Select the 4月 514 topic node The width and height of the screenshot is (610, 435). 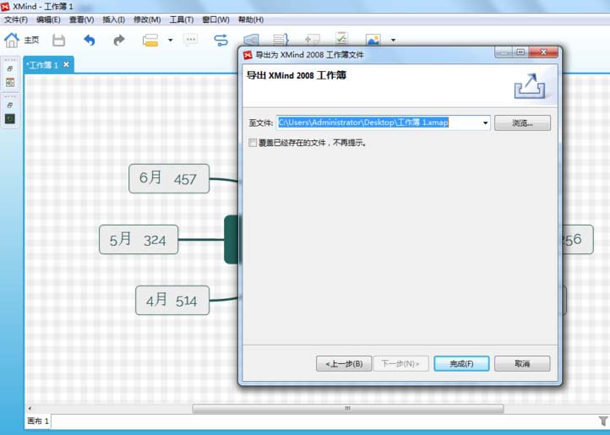(x=172, y=301)
